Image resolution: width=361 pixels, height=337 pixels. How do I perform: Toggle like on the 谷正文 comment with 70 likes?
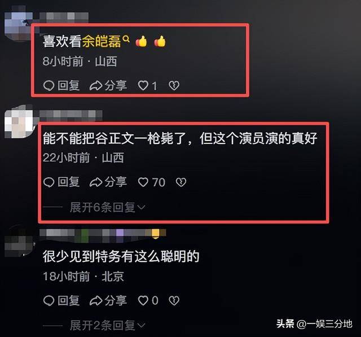(x=152, y=182)
